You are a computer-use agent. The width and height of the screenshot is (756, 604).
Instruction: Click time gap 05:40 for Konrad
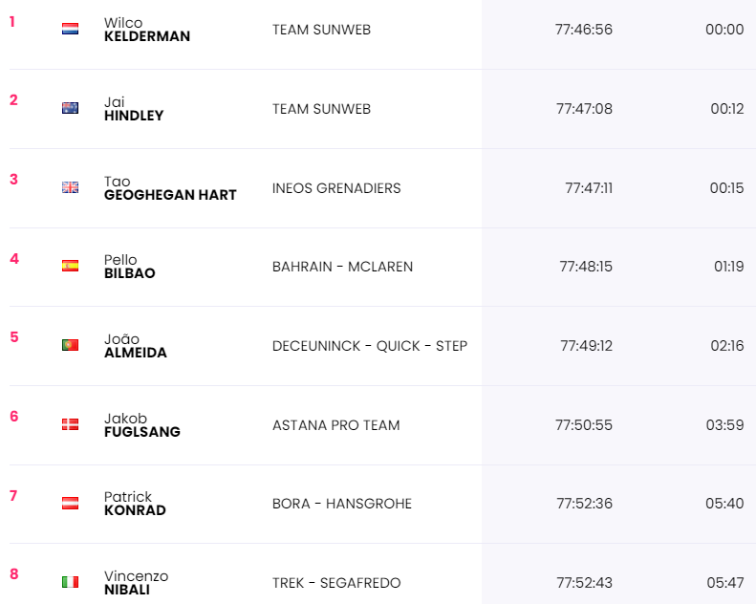(x=724, y=504)
